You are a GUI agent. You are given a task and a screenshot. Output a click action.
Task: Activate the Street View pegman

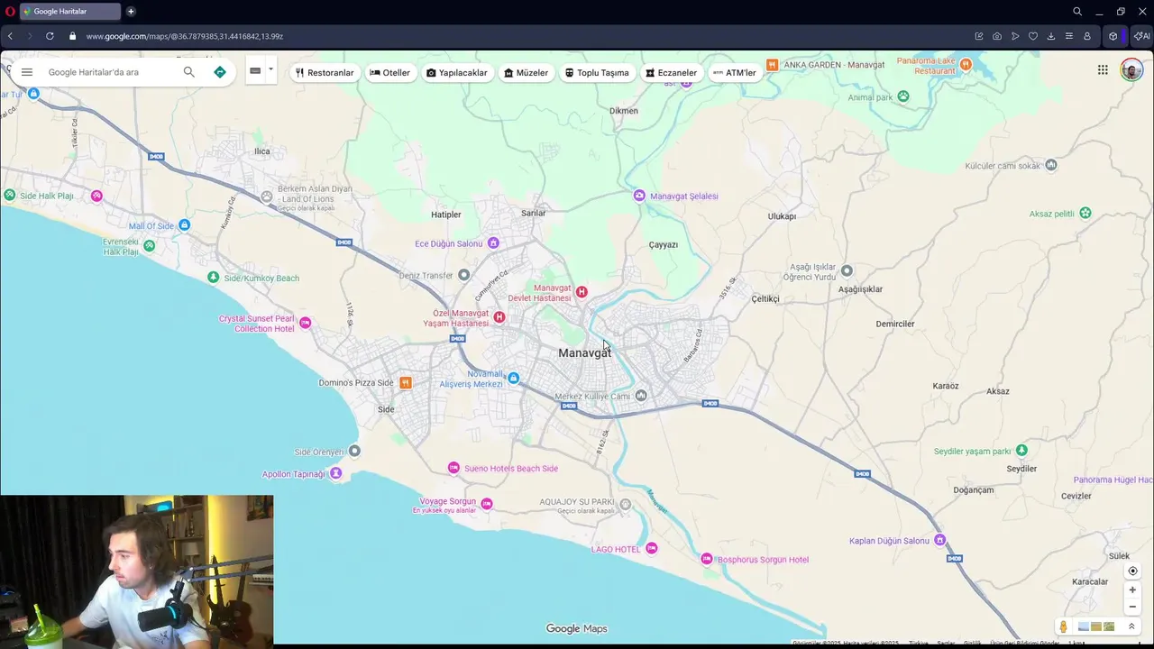[x=1064, y=626]
